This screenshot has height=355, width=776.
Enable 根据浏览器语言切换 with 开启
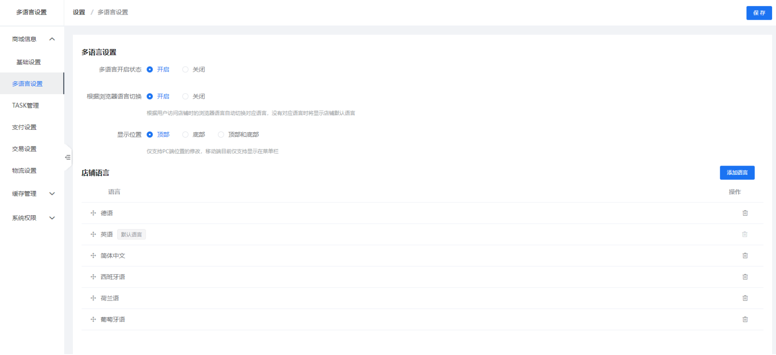click(158, 96)
